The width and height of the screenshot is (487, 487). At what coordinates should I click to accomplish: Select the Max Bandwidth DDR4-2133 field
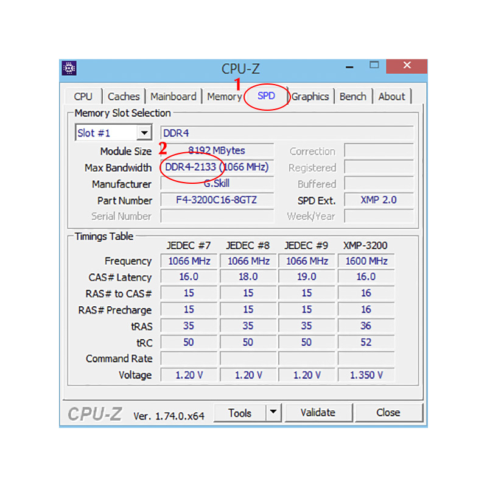click(x=216, y=167)
